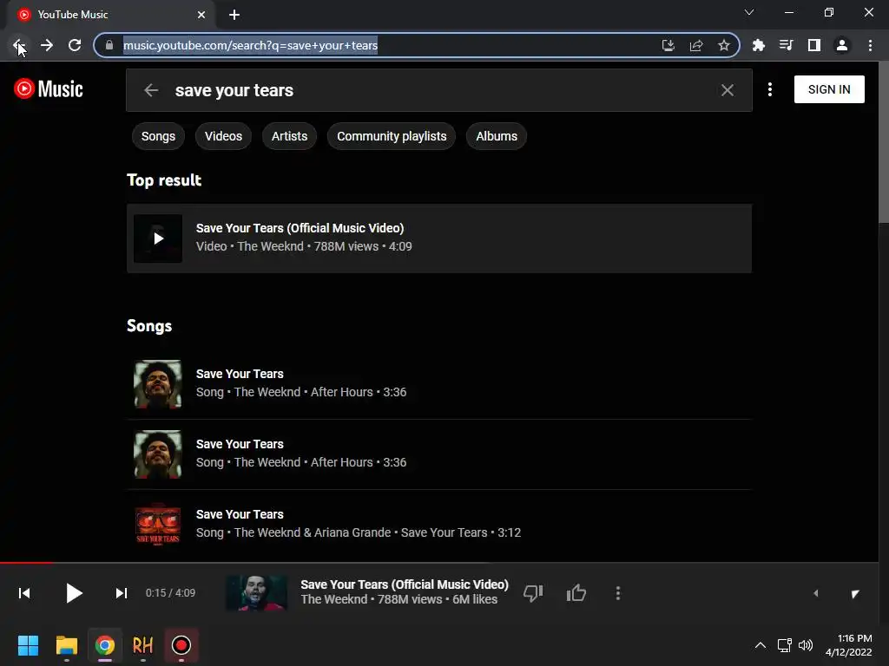Click the search text save your tears
The height and width of the screenshot is (666, 889).
coord(234,90)
